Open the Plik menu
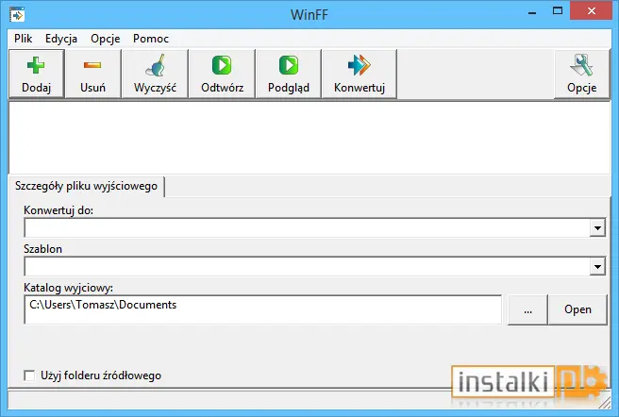 click(x=23, y=39)
